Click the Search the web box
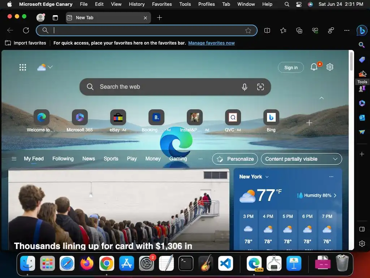This screenshot has height=278, width=370. pyautogui.click(x=175, y=87)
